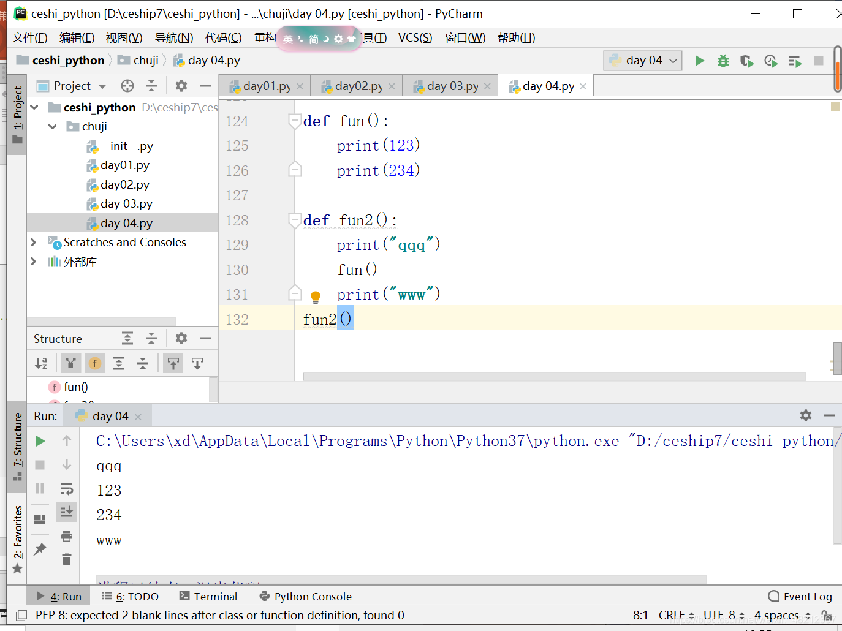Hide the Structure panel
The width and height of the screenshot is (842, 631).
205,338
